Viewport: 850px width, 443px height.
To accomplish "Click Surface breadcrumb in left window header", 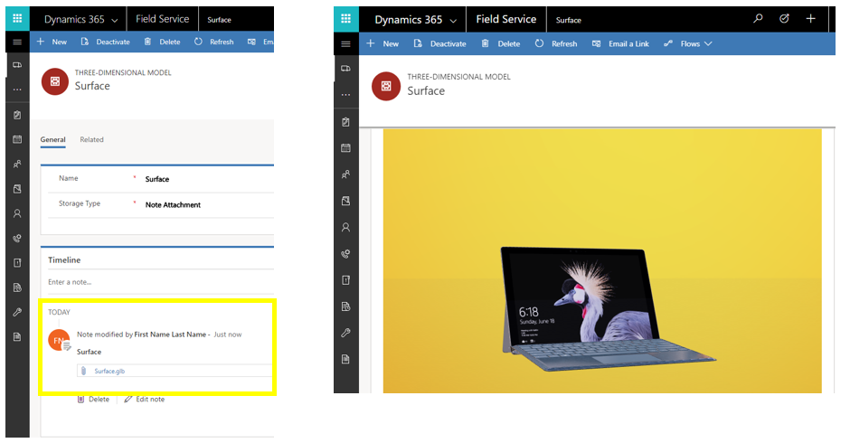I will point(219,20).
